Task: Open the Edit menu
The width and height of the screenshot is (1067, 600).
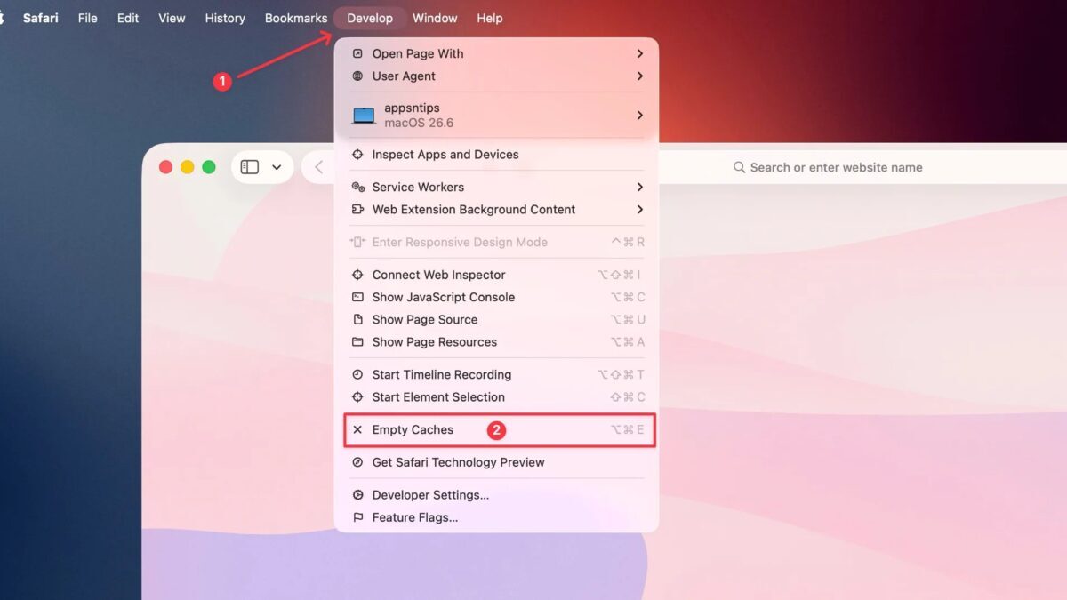Action: [x=128, y=18]
